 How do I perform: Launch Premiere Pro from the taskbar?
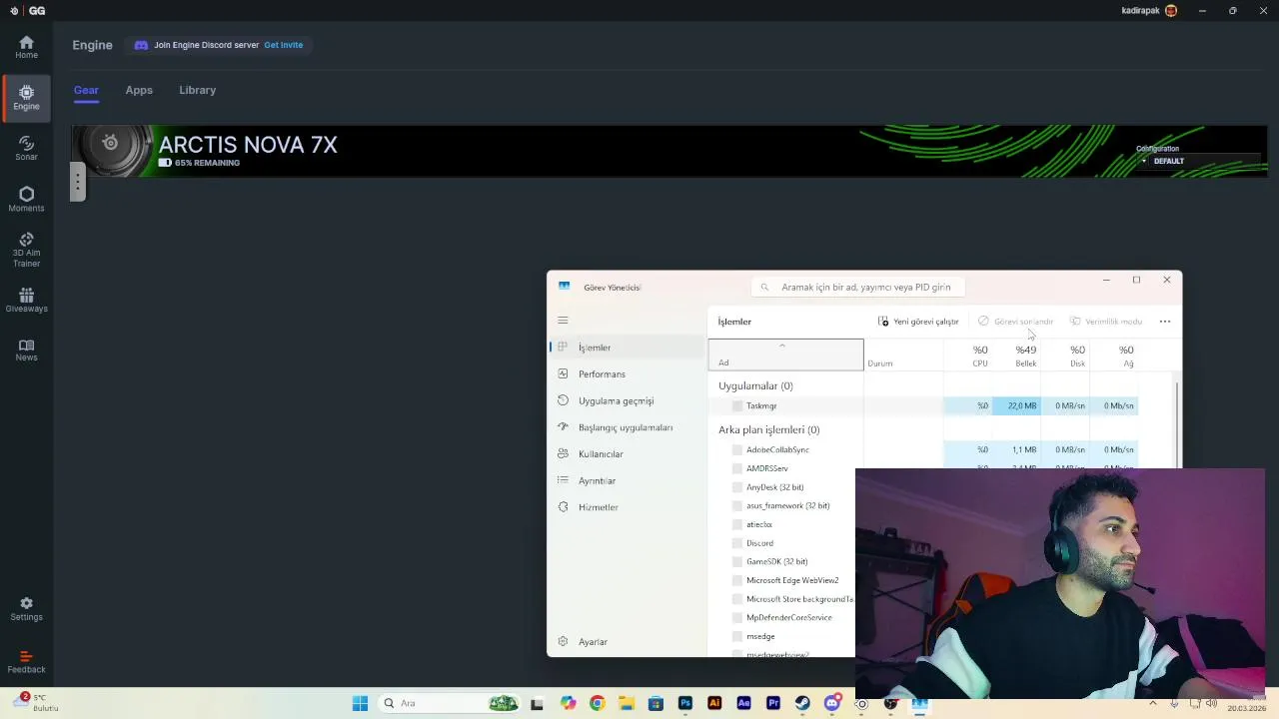pos(772,703)
